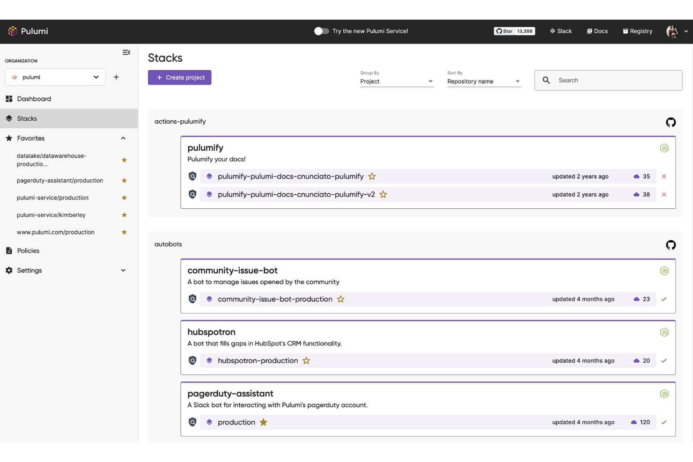693x462 pixels.
Task: Open the user avatar account menu
Action: (677, 31)
